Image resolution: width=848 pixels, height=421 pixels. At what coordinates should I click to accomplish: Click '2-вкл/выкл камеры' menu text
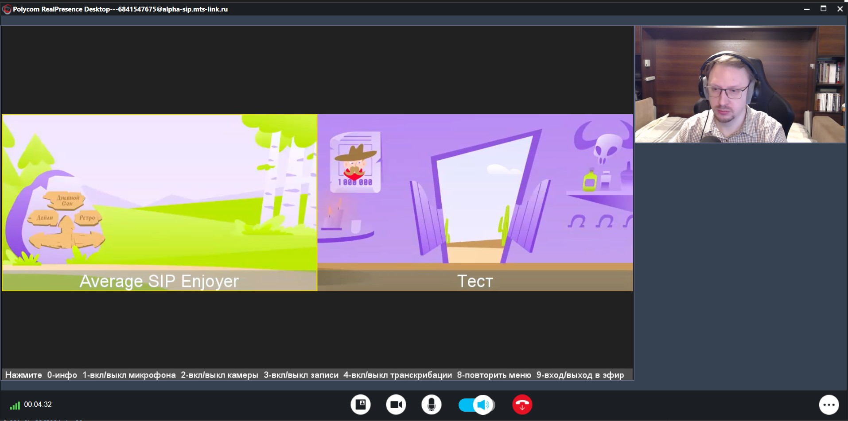tap(219, 375)
